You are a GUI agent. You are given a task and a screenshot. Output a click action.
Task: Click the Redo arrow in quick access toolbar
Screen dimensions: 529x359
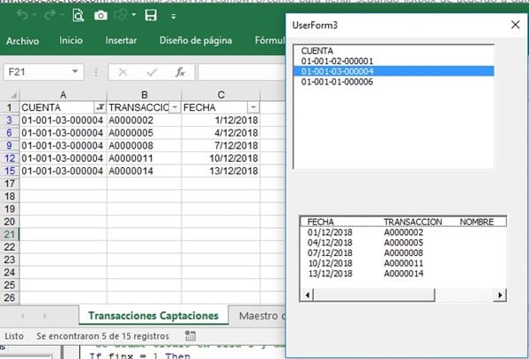click(x=49, y=15)
